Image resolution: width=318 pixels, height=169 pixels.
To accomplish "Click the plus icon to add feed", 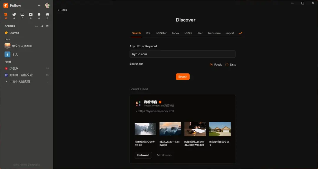I will [39, 6].
